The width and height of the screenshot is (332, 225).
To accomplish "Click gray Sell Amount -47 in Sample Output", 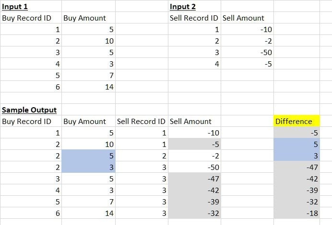I will tap(194, 179).
